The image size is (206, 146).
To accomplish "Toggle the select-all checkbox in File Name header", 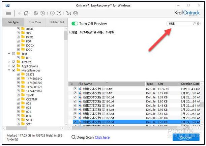I will pyautogui.click(x=71, y=84).
